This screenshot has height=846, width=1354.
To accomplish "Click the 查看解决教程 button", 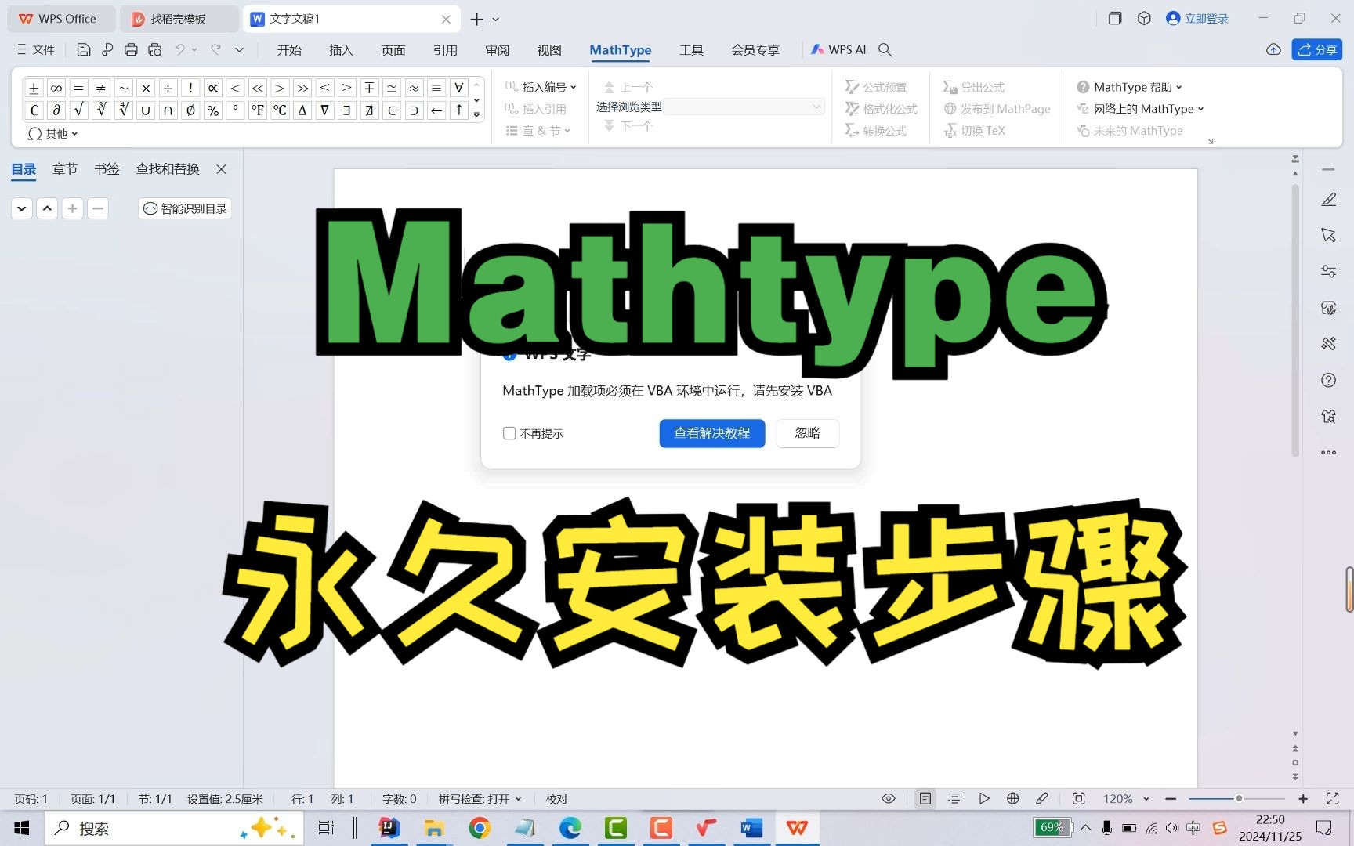I will [711, 433].
